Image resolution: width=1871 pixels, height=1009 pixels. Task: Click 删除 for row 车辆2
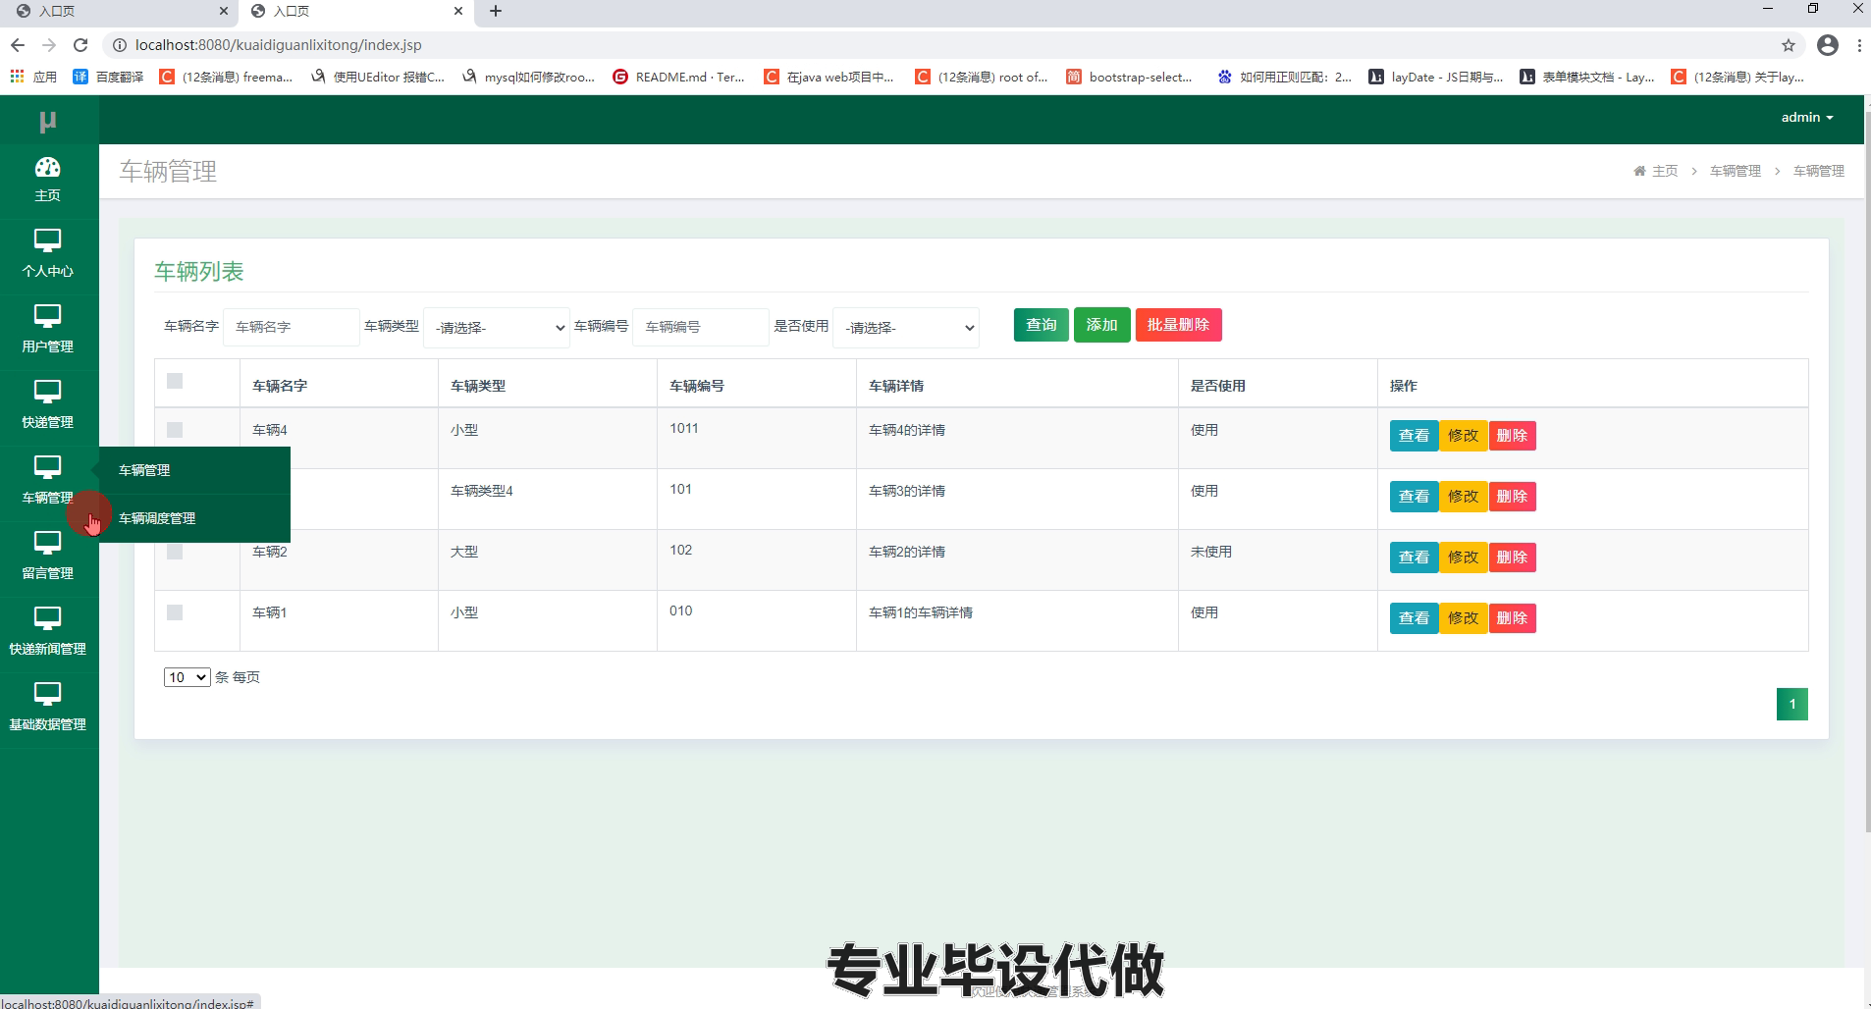click(1512, 558)
